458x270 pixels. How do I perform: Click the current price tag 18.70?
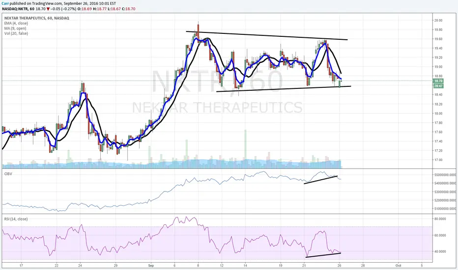pyautogui.click(x=438, y=81)
